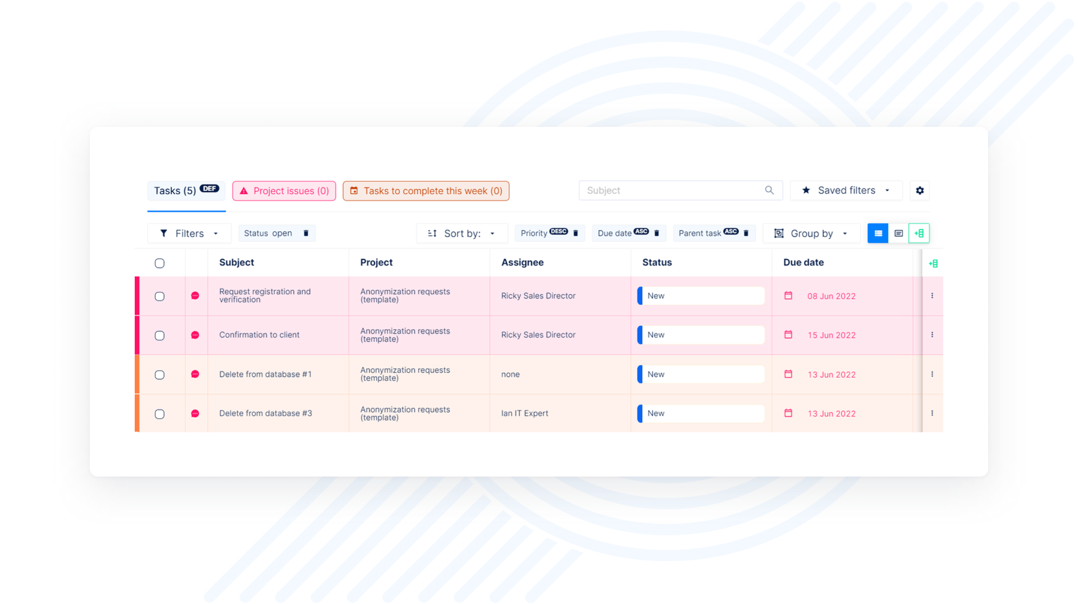Open Tasks to complete this week tab
Image resolution: width=1078 pixels, height=604 pixels.
click(426, 191)
